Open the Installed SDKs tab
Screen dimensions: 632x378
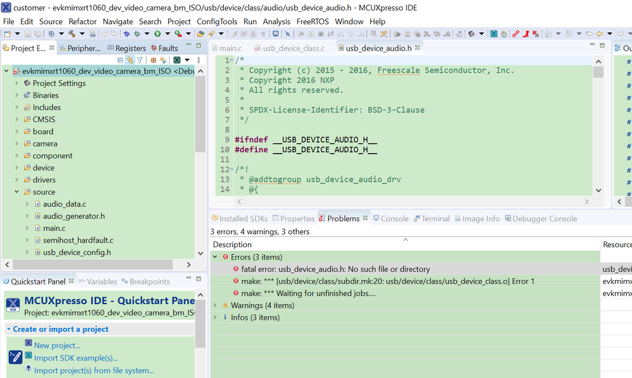tap(239, 219)
